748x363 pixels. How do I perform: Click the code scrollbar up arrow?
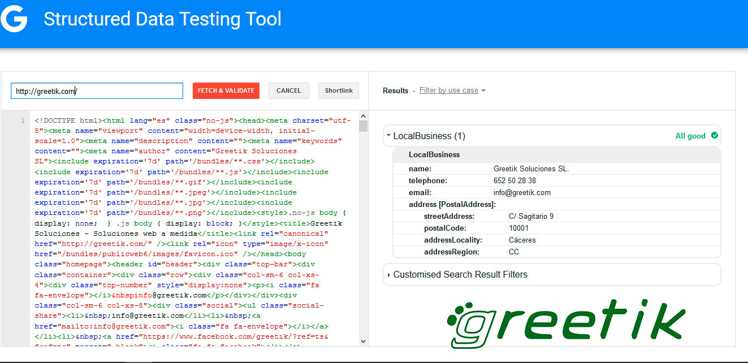(363, 115)
